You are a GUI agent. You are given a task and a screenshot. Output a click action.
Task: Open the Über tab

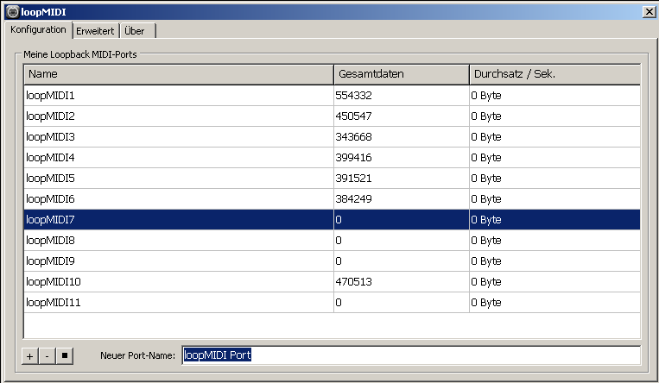(137, 31)
